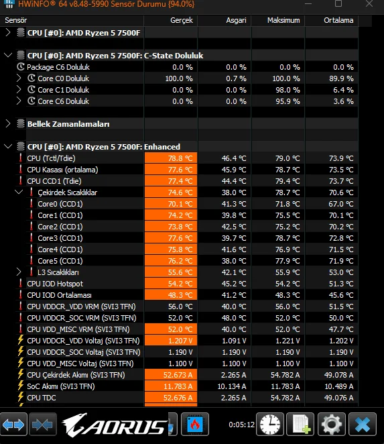Viewport: 384px width, 444px height.
Task: Select the CPU IOD Ortalaması row label
Action: pos(59,295)
